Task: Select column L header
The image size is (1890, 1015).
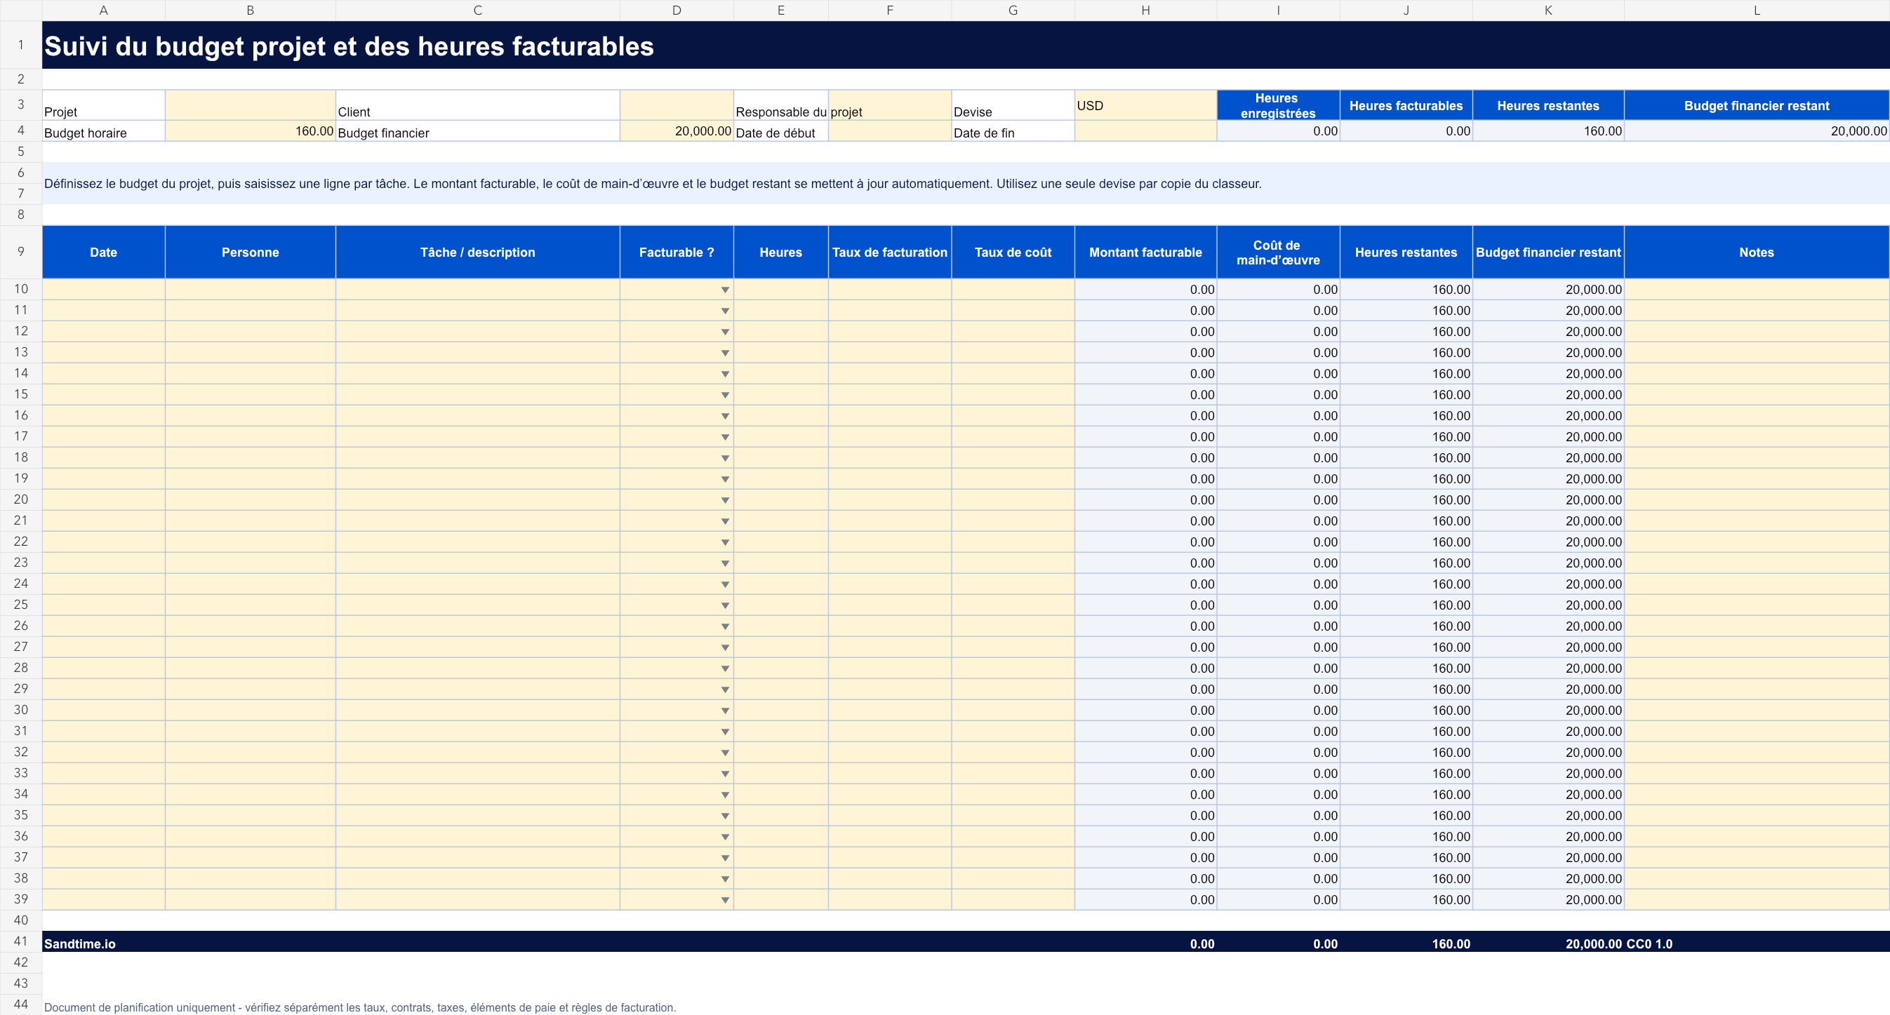Action: click(1757, 11)
